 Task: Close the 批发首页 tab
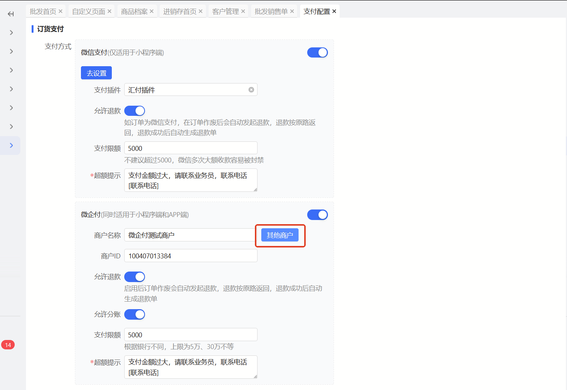61,11
